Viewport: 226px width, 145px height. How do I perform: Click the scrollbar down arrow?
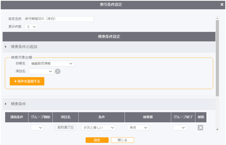(218, 129)
